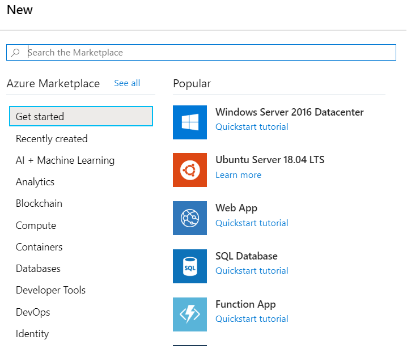Click the Web App title
This screenshot has height=353, width=407.
click(236, 208)
